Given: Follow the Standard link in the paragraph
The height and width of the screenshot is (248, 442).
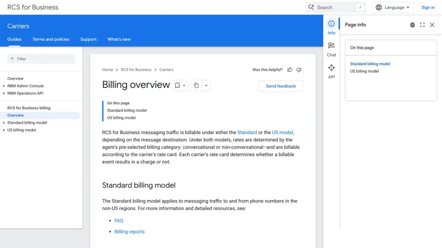Looking at the screenshot, I should coord(247,132).
